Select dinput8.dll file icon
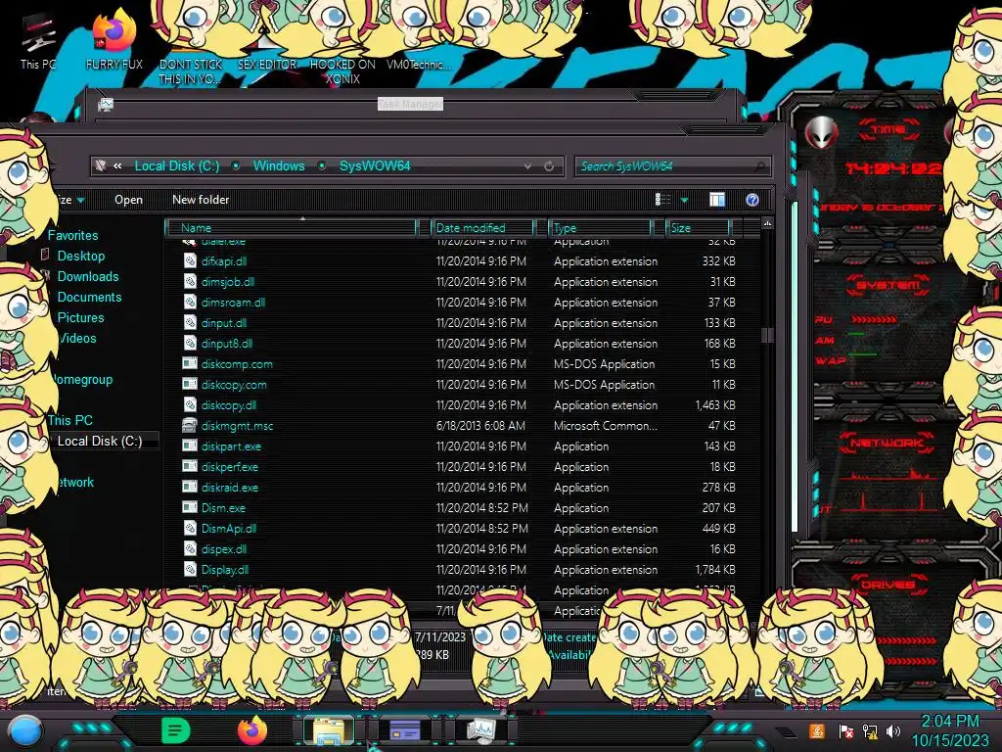This screenshot has height=752, width=1002. [190, 344]
